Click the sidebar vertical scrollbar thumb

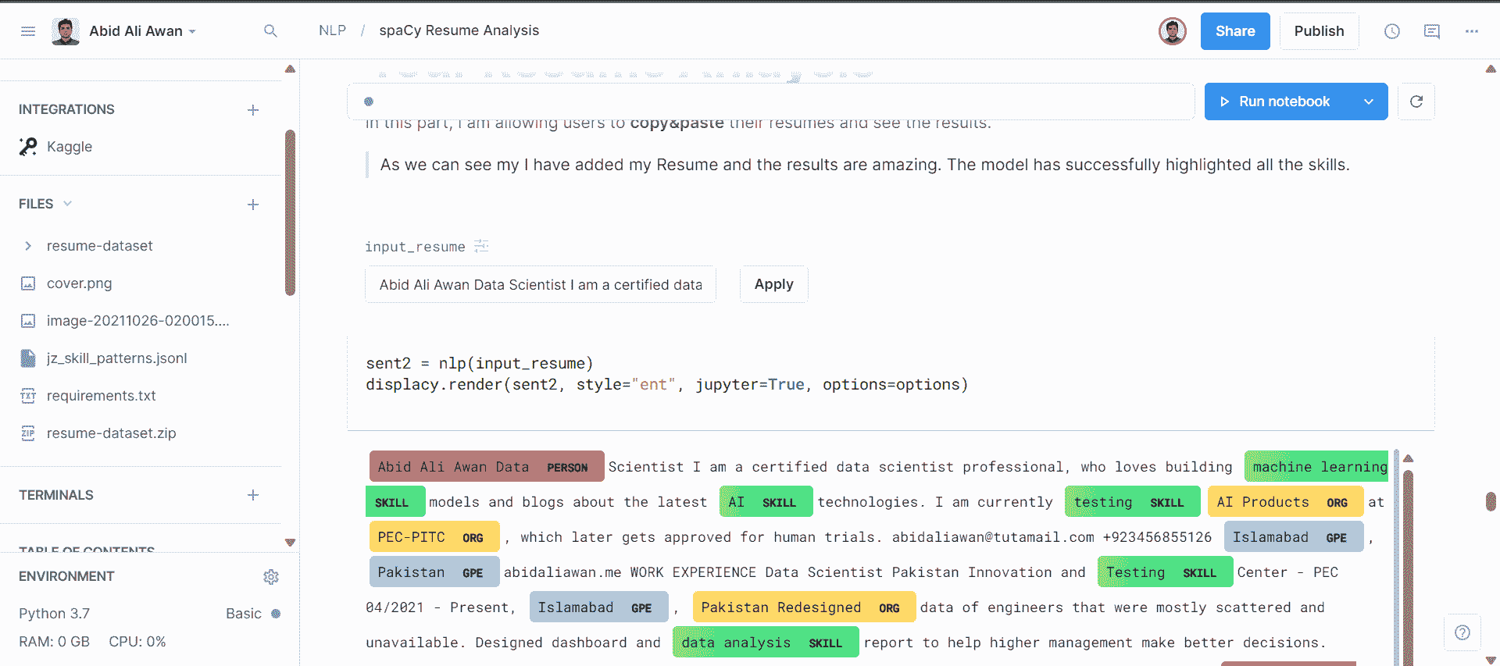pos(290,212)
